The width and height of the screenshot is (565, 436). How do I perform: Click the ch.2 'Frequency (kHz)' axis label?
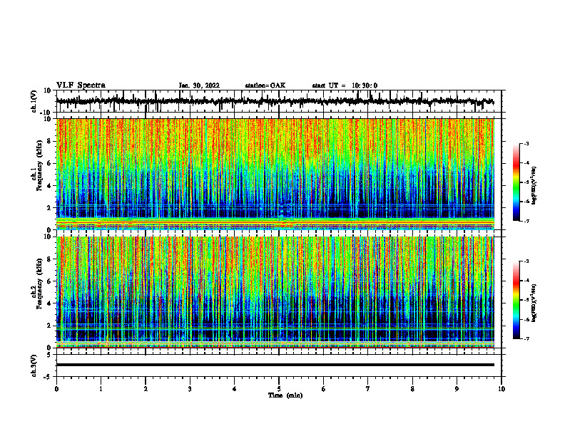pyautogui.click(x=39, y=285)
